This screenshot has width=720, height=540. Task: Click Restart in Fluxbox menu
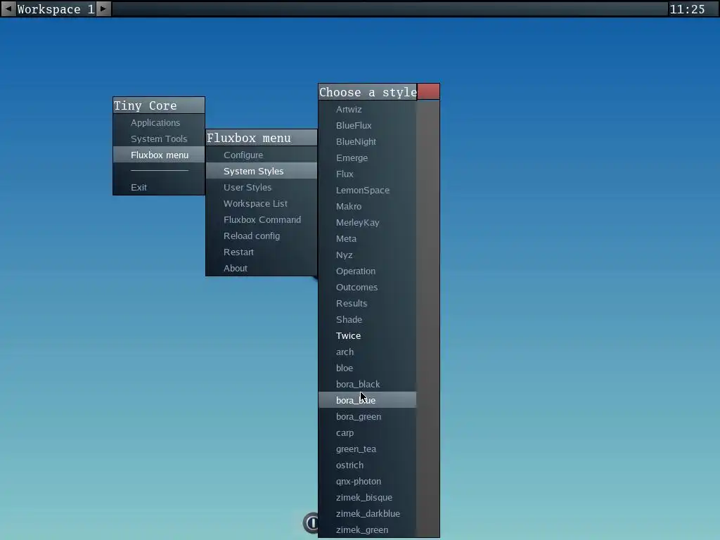pos(262,252)
